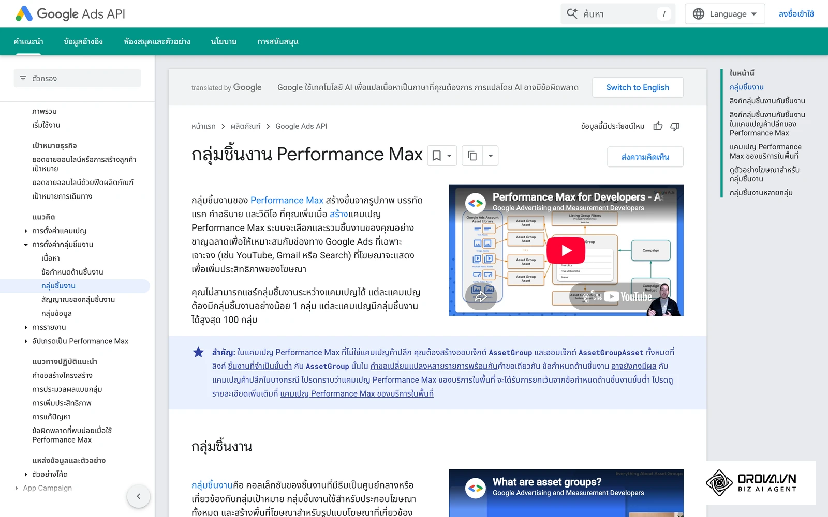
Task: Collapse the sidebar with chevron button
Action: point(138,496)
